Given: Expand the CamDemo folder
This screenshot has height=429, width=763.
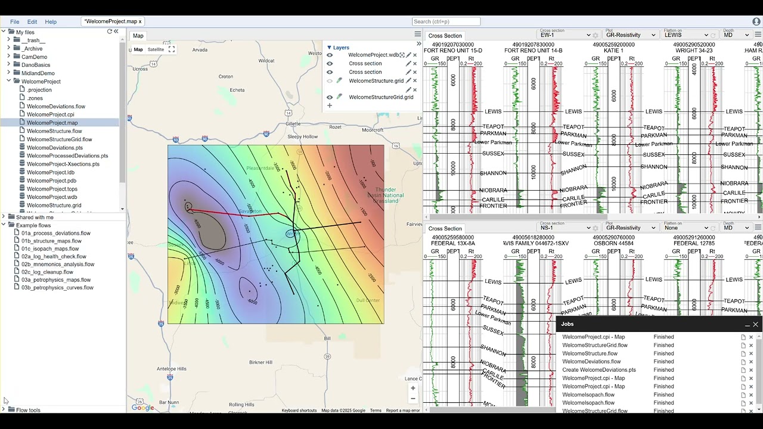Looking at the screenshot, I should point(9,57).
